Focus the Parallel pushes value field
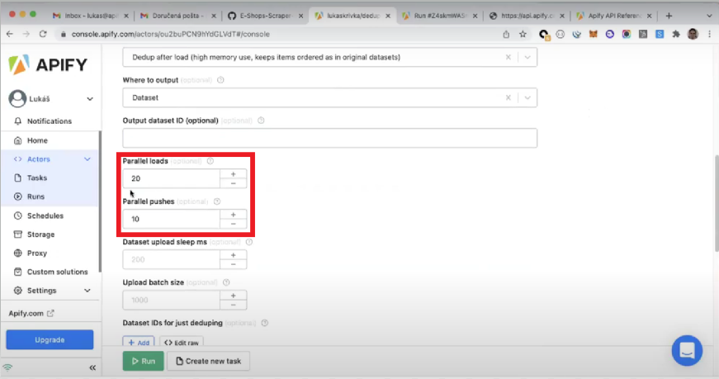 (172, 219)
